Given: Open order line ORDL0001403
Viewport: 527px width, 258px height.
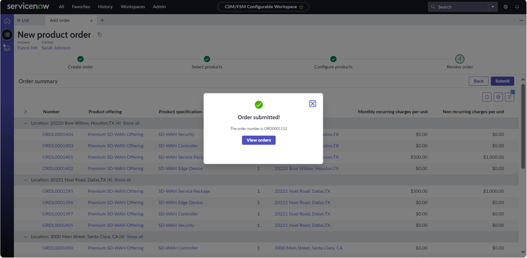Looking at the screenshot, I should click(58, 146).
